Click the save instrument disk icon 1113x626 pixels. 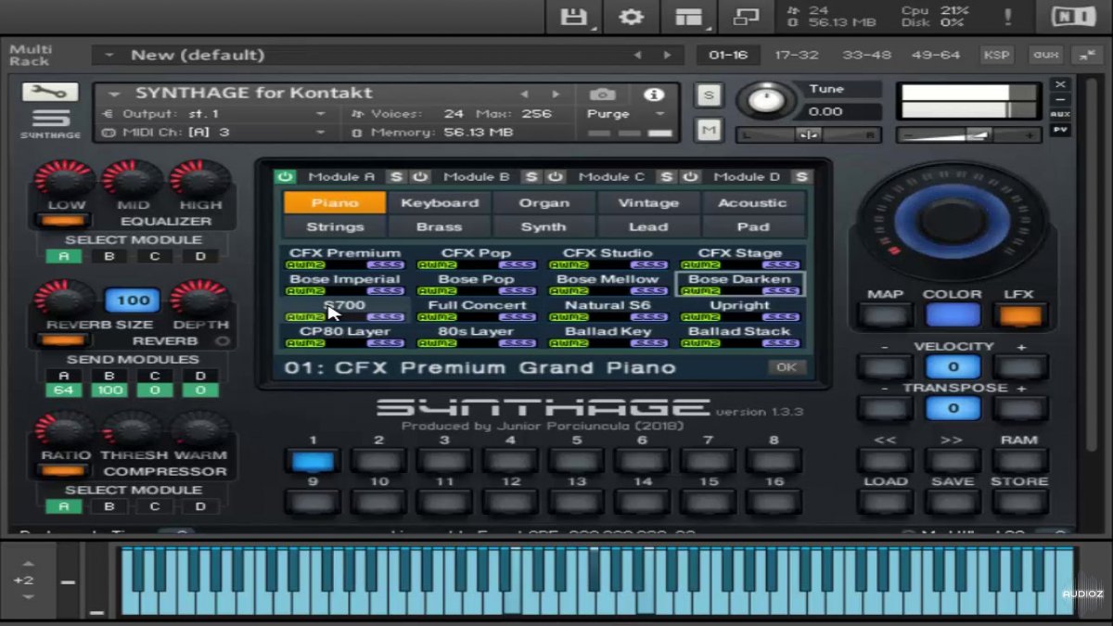click(x=574, y=17)
